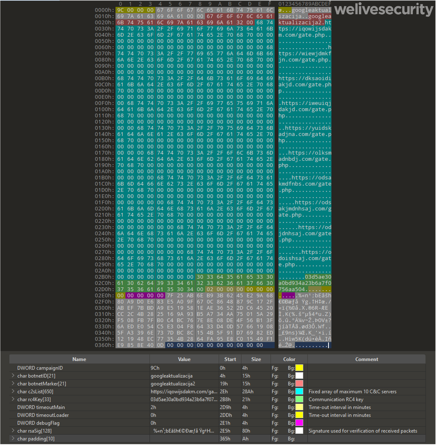Select the DWORD timeoutLoader row name
This screenshot has height=445, width=436.
43,415
